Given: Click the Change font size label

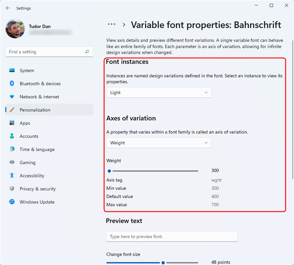Looking at the screenshot, I should 123,254.
